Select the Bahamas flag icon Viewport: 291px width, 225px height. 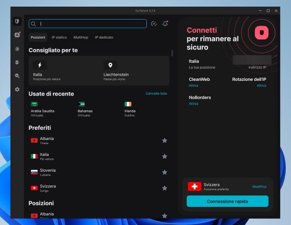81,104
